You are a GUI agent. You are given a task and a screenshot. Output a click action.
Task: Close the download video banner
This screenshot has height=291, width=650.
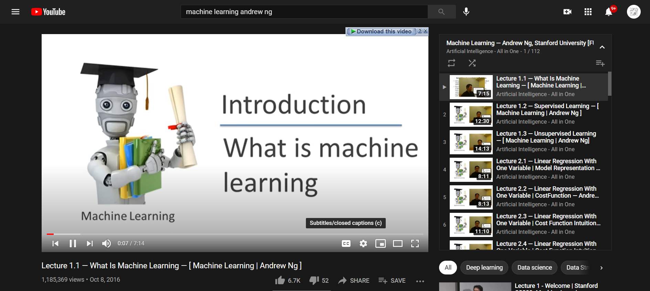pos(426,31)
